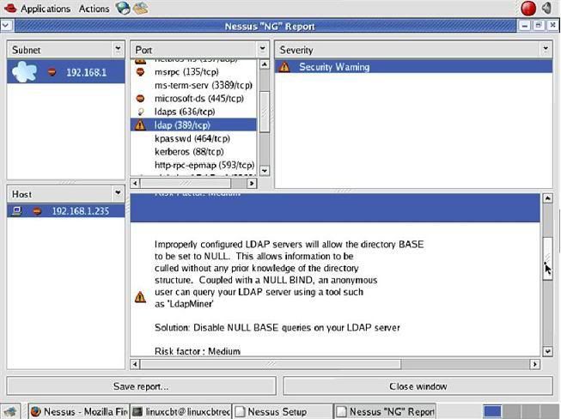Switch to Nessus Setup taskbar window
The width and height of the screenshot is (561, 419).
point(283,411)
